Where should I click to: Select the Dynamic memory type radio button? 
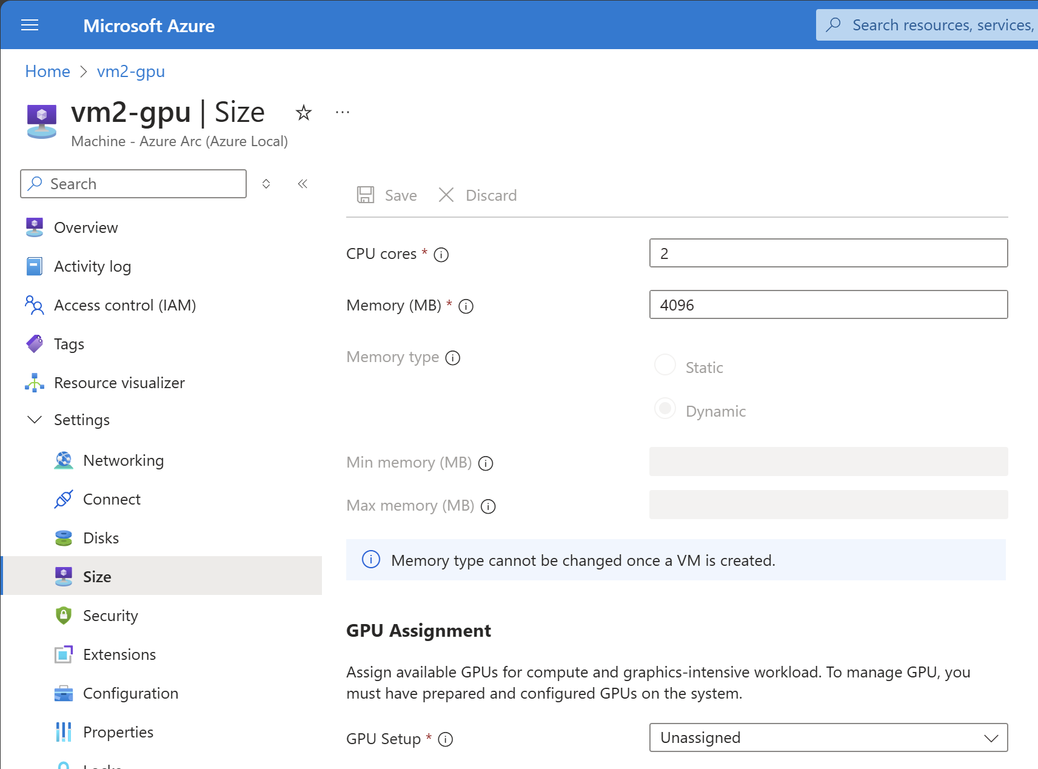(665, 409)
